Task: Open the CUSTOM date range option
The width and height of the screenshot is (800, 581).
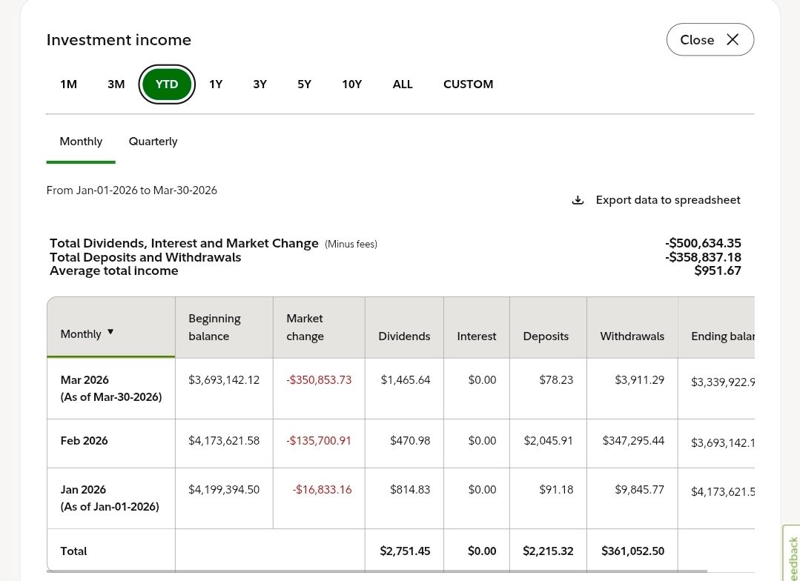Action: pyautogui.click(x=468, y=84)
